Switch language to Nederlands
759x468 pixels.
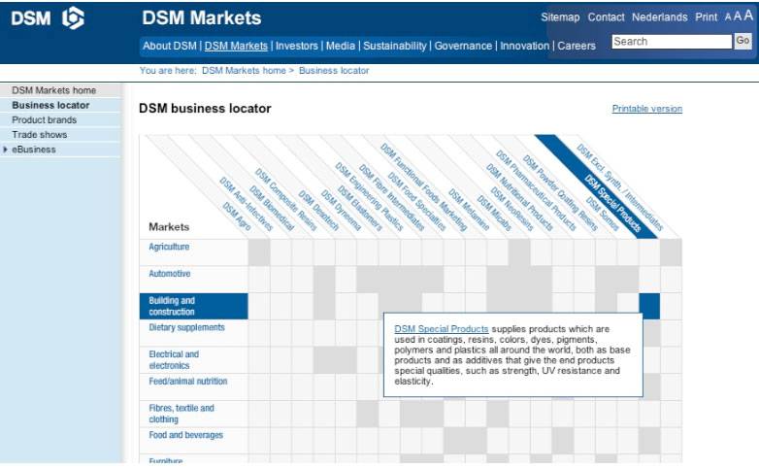tap(659, 17)
